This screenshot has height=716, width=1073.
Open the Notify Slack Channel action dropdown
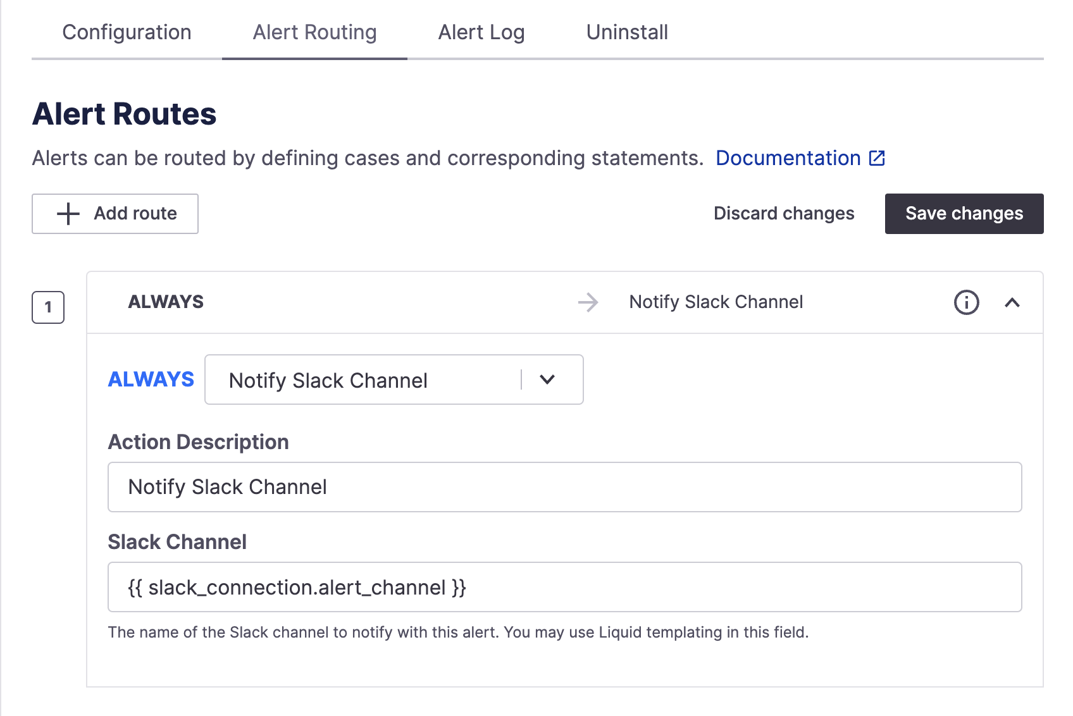click(394, 380)
